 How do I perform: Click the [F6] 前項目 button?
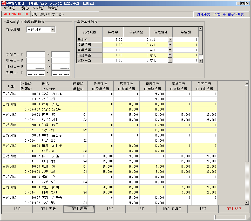pyautogui.click(x=172, y=209)
